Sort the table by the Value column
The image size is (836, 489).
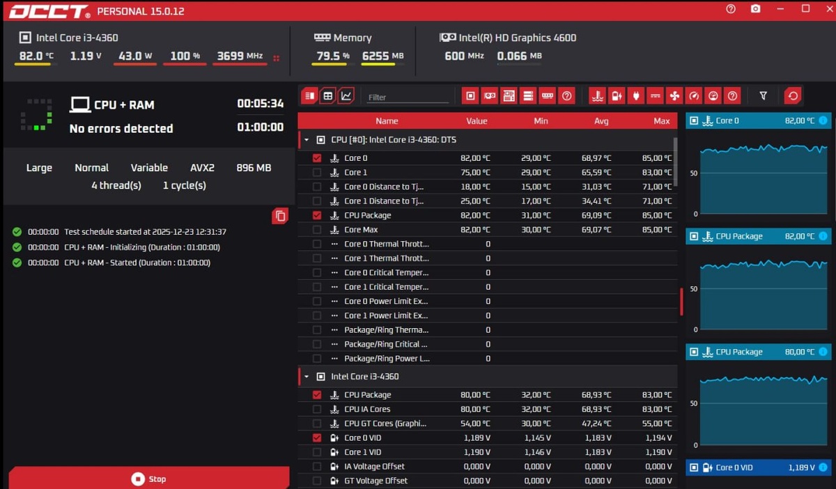477,121
